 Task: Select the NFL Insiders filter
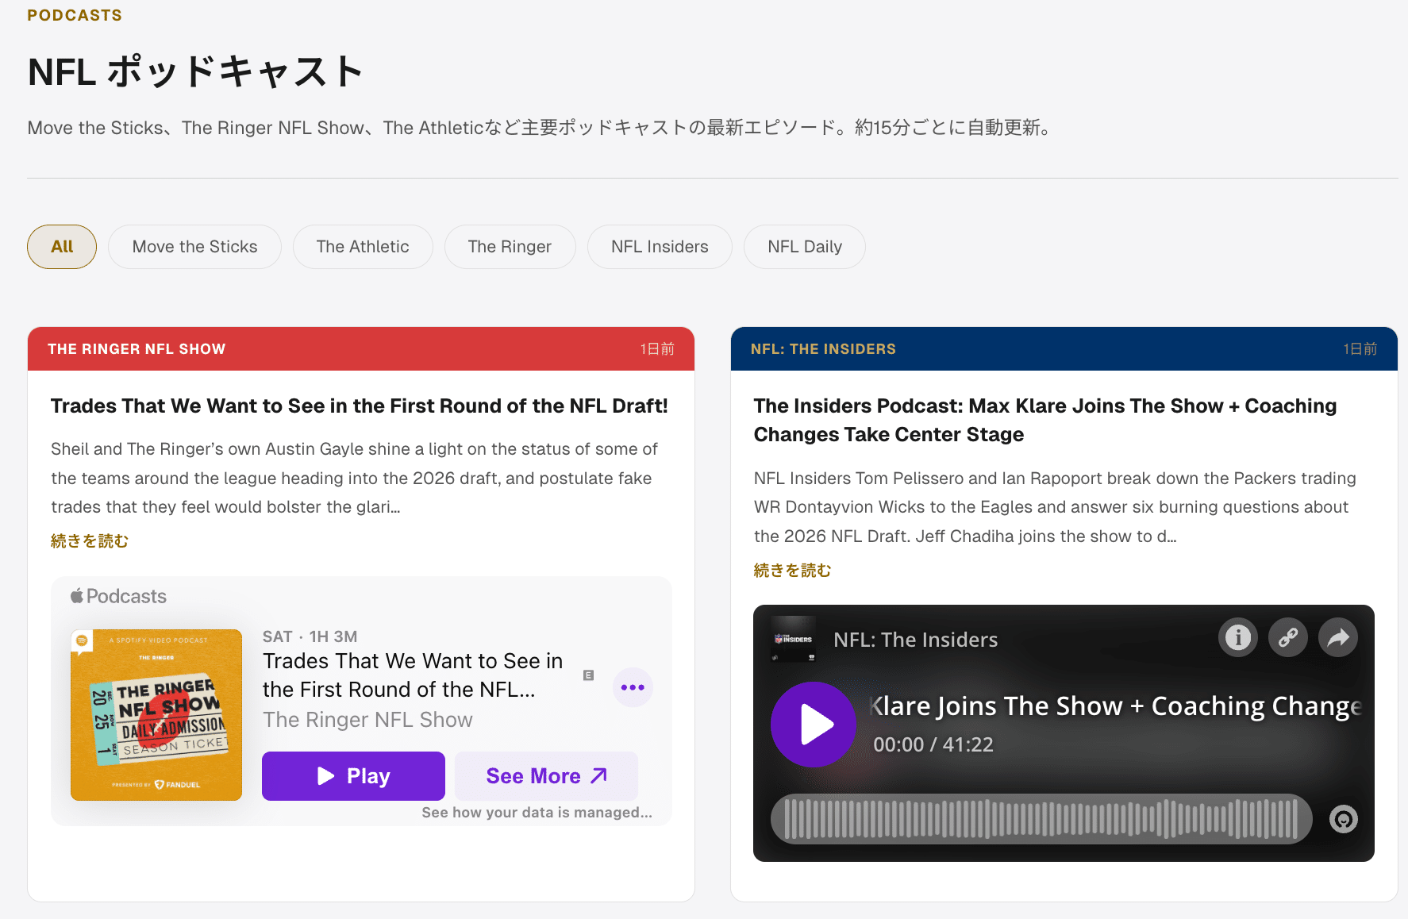660,247
